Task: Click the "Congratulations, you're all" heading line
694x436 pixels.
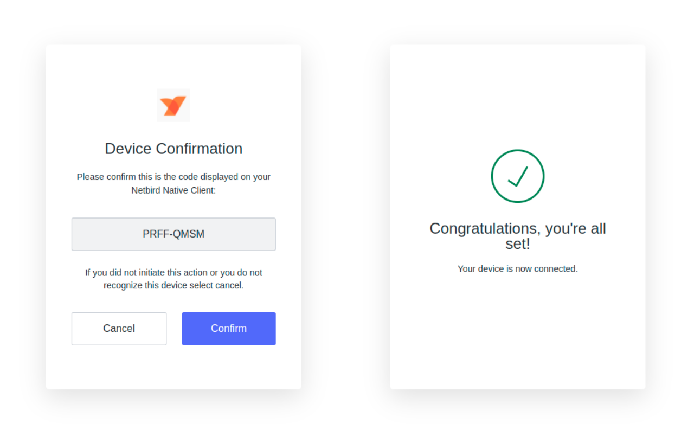Action: pyautogui.click(x=518, y=228)
